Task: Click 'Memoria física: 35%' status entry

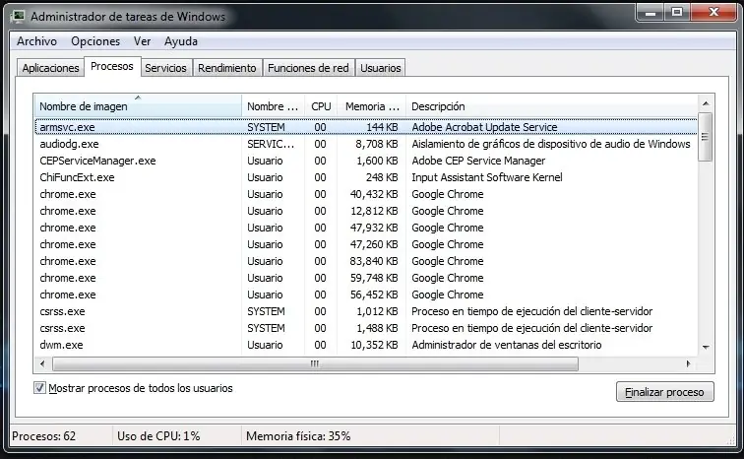Action: [298, 435]
